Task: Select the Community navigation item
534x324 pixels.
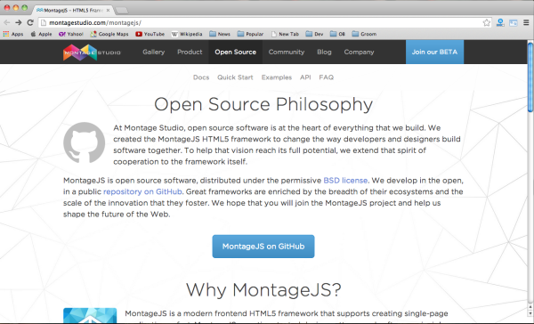Action: coord(287,52)
